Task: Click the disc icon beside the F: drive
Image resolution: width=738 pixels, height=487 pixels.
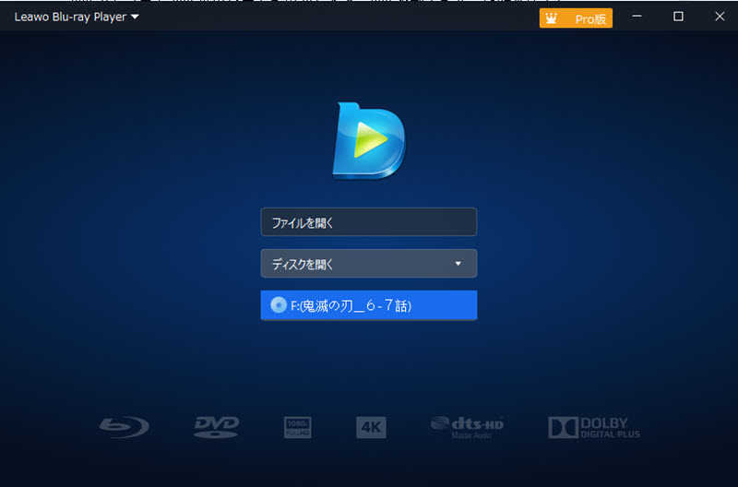Action: (x=278, y=305)
